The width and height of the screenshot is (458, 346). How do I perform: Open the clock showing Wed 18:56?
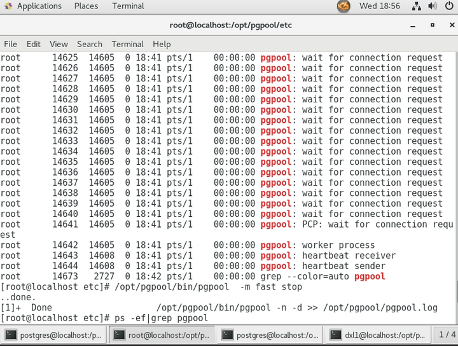pyautogui.click(x=380, y=6)
